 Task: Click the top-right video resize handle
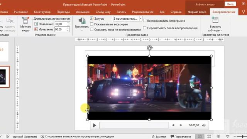click(x=211, y=56)
